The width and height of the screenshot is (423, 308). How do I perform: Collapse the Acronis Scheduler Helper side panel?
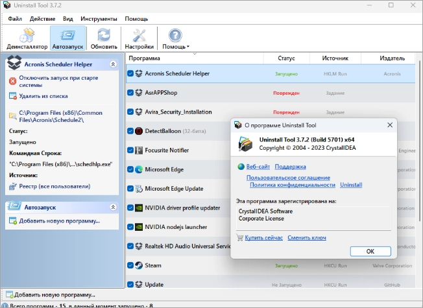pyautogui.click(x=113, y=64)
